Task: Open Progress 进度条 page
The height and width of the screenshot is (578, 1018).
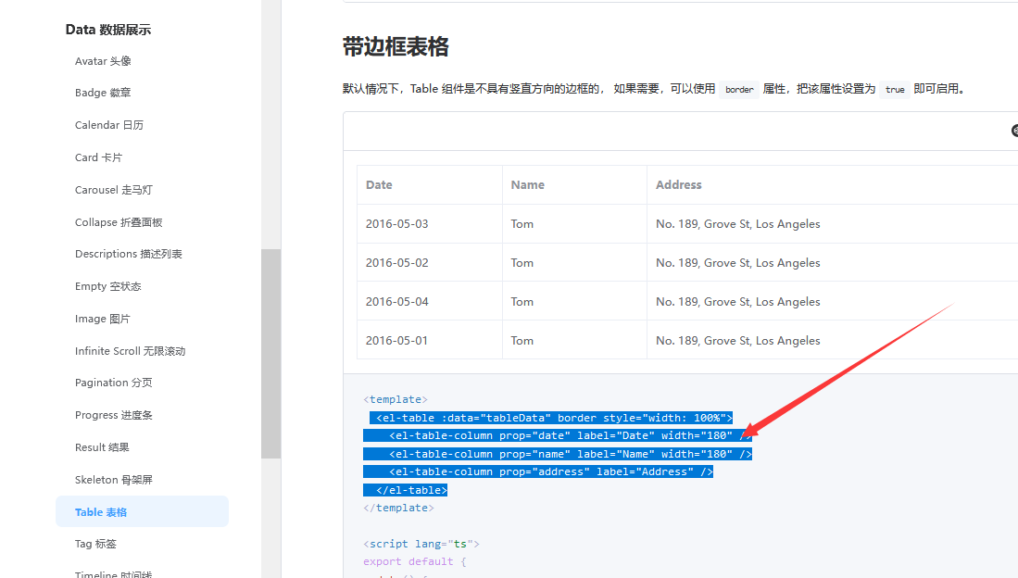Action: (114, 415)
